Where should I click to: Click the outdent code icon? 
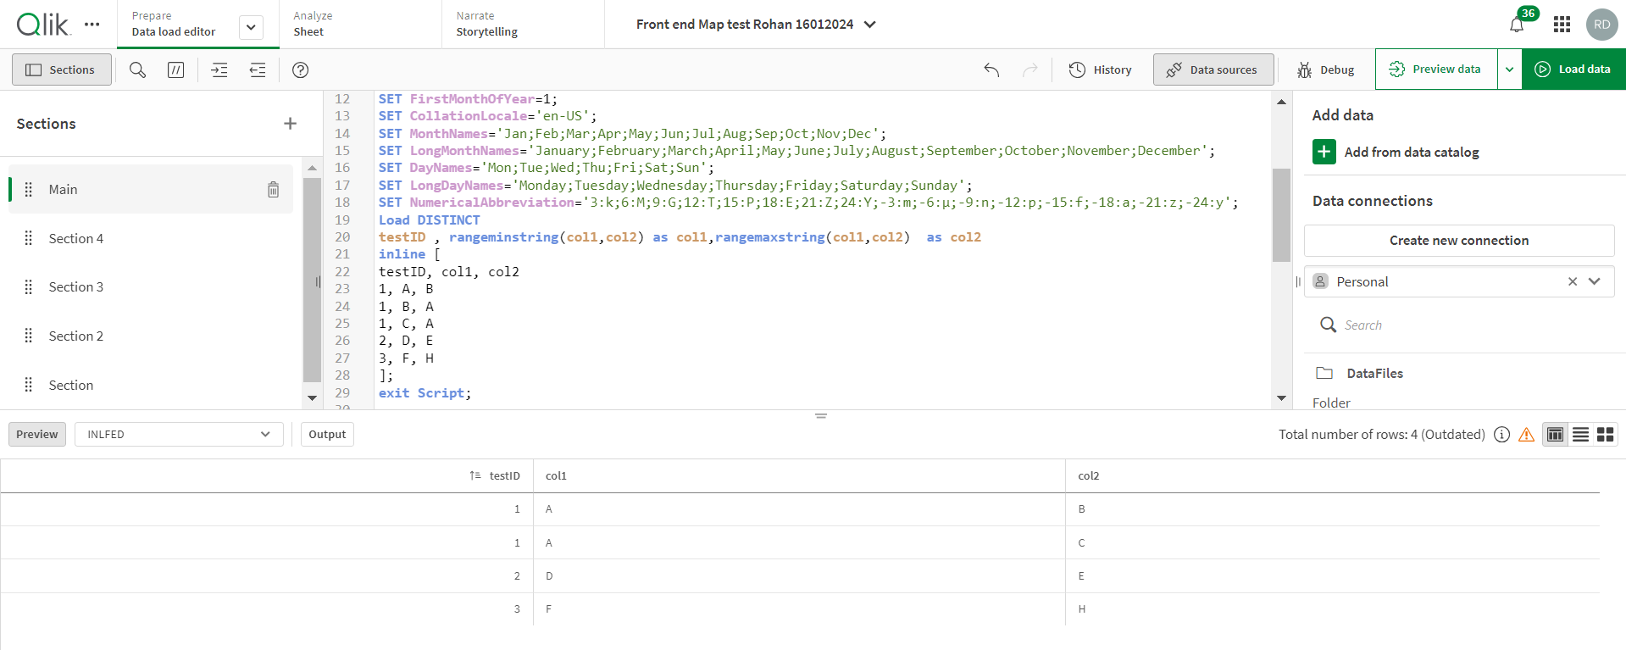point(258,69)
